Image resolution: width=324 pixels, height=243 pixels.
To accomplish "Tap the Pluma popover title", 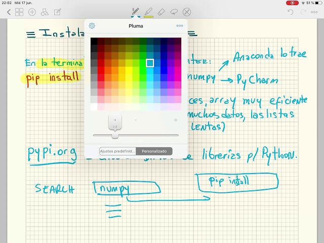I will point(136,26).
